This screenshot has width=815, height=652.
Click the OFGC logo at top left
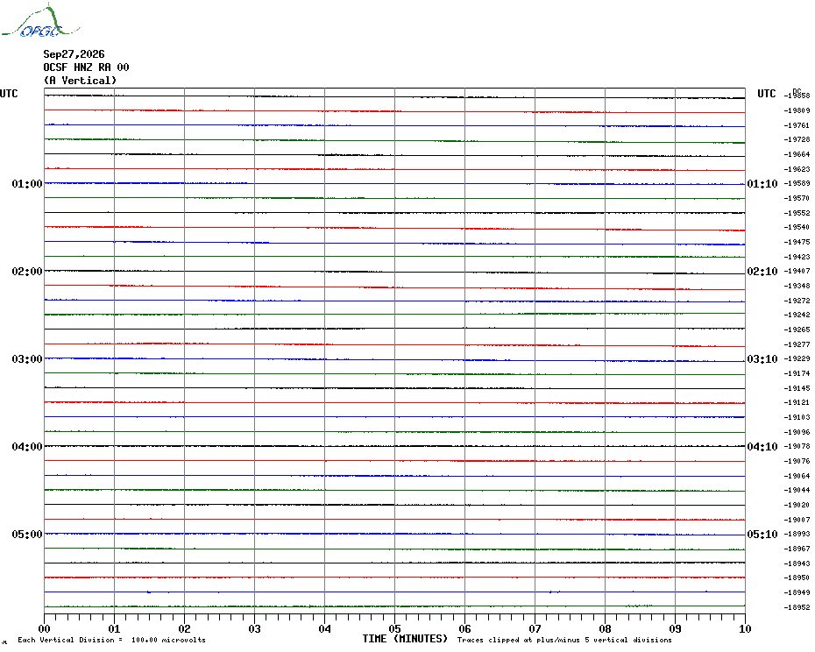(40, 21)
